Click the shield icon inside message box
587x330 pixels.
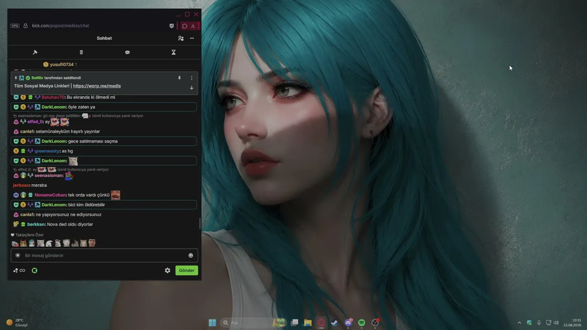coord(18,255)
